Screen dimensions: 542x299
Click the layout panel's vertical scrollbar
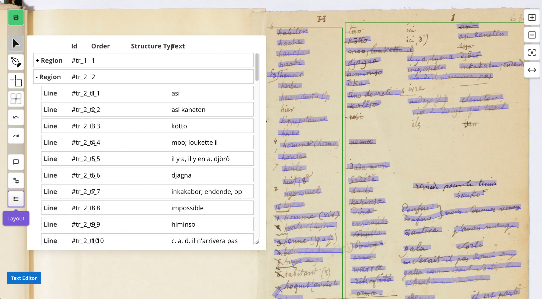[257, 67]
